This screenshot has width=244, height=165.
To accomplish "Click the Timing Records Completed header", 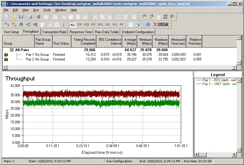I will click(84, 41).
